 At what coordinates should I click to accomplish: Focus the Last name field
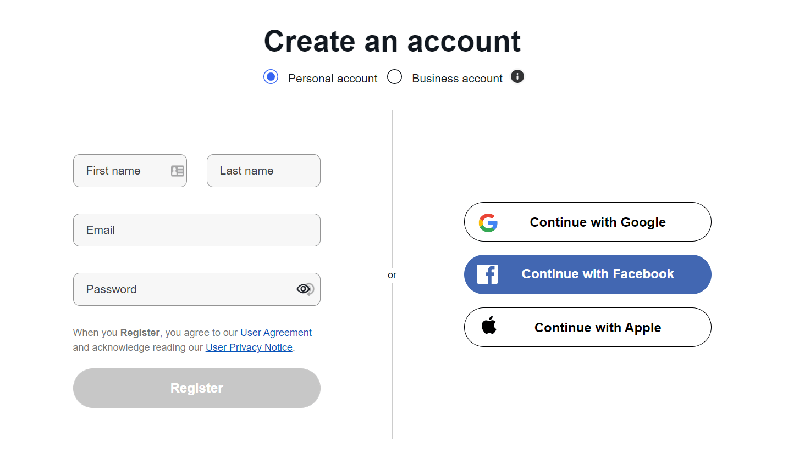263,171
